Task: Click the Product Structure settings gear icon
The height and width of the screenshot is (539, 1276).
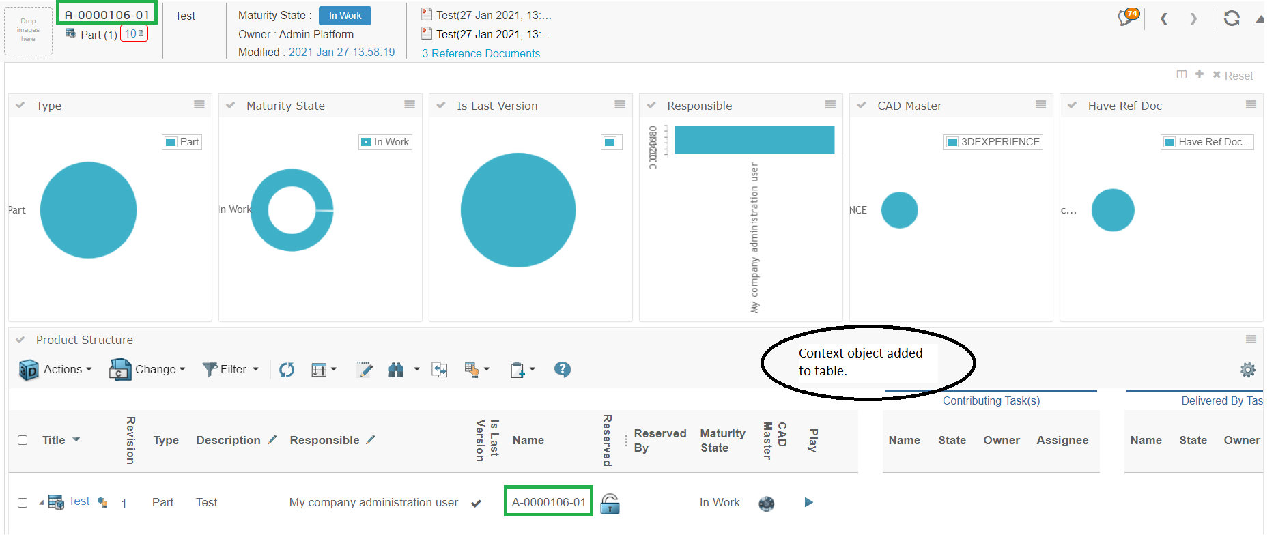Action: pos(1247,370)
